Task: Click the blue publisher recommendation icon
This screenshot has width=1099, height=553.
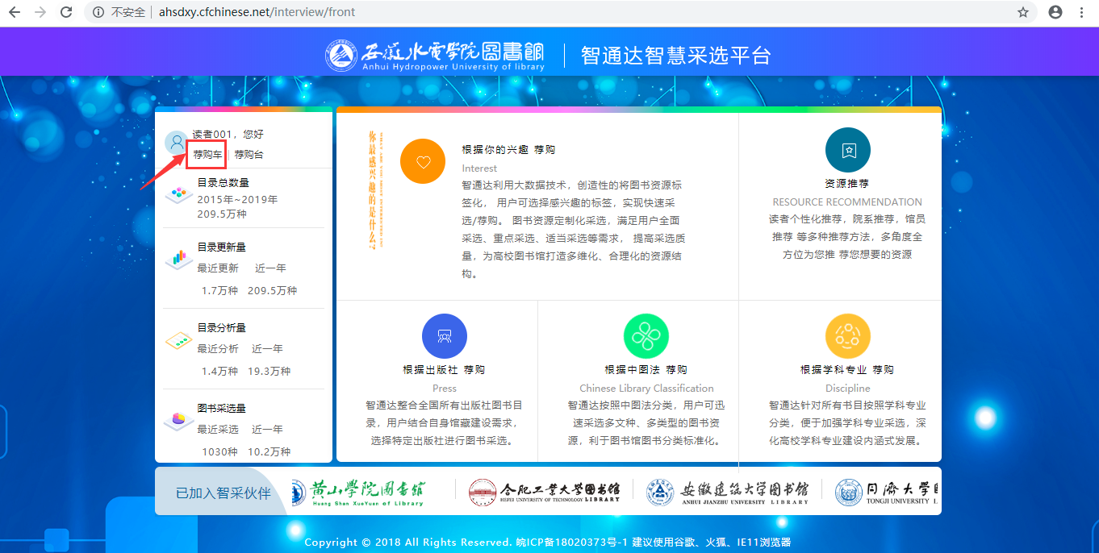Action: [x=445, y=336]
